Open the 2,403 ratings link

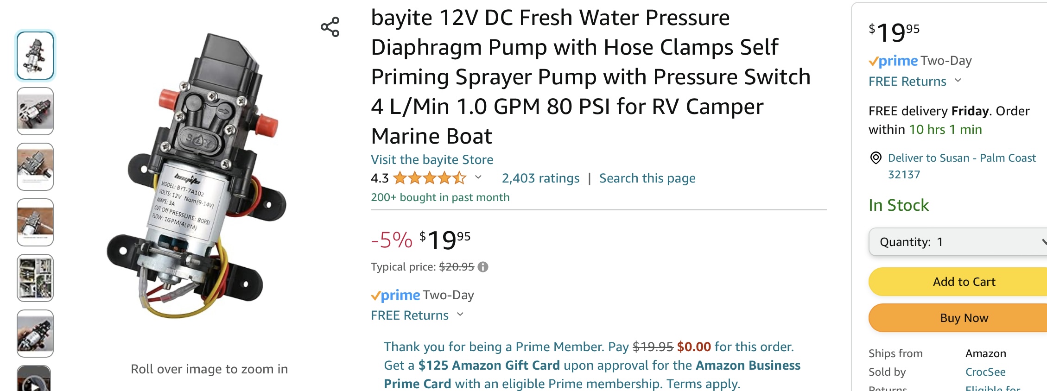pyautogui.click(x=540, y=178)
